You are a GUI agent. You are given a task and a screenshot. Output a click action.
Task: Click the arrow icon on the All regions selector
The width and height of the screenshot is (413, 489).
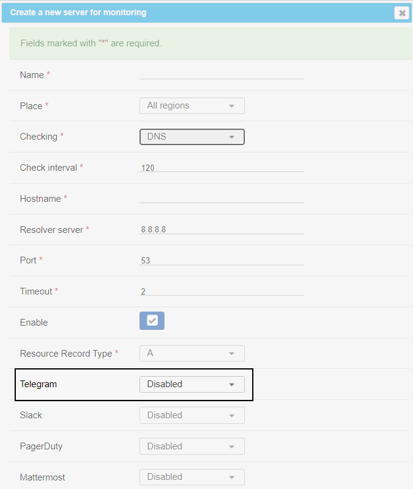[233, 105]
